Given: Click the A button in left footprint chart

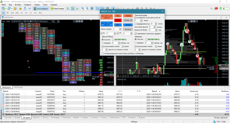Looking at the screenshot, I should point(74,21).
